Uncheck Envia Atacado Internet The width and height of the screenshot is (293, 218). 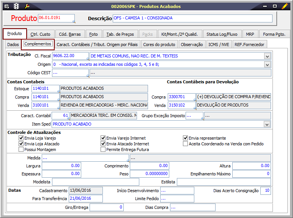103,144
